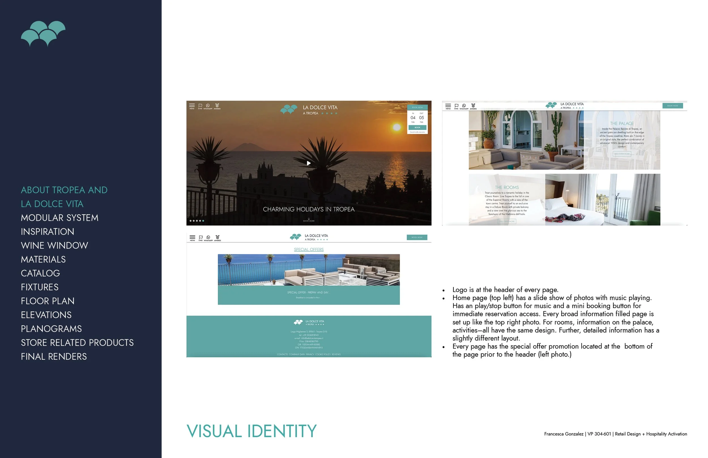Click ENG flag icon on sunset homepage

click(x=200, y=106)
